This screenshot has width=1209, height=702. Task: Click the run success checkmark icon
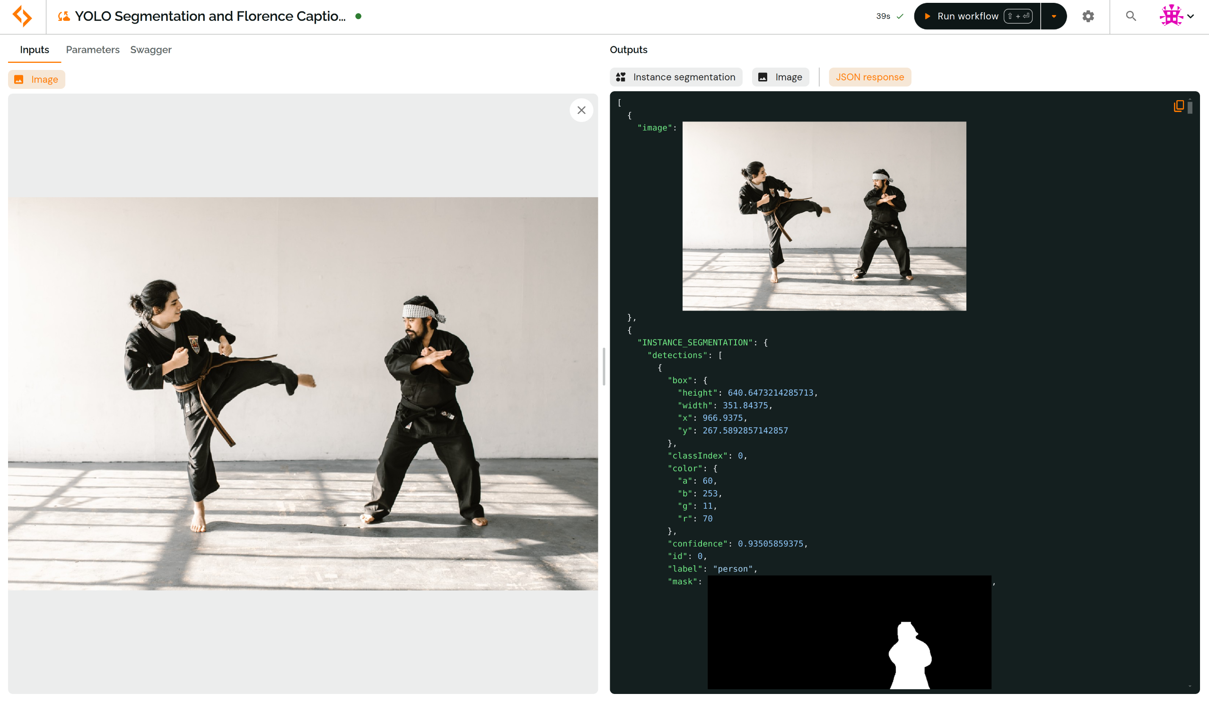900,16
